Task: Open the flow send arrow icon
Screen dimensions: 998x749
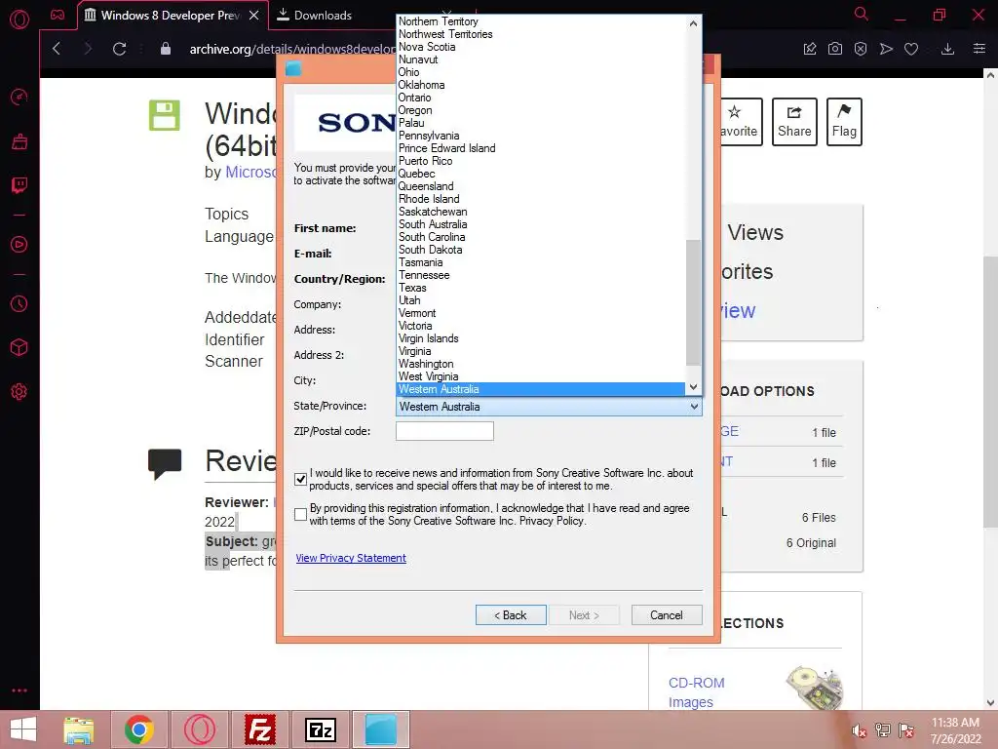Action: pos(886,49)
